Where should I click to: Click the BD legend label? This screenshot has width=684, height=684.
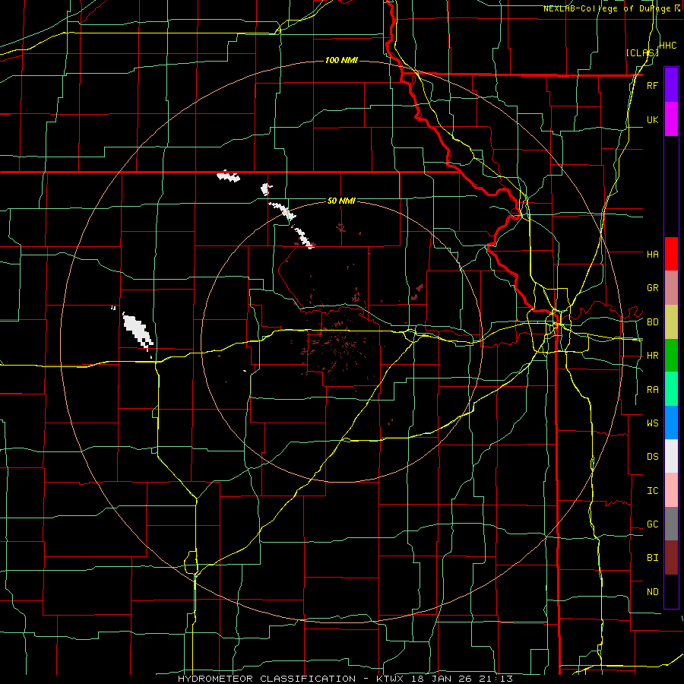[652, 322]
